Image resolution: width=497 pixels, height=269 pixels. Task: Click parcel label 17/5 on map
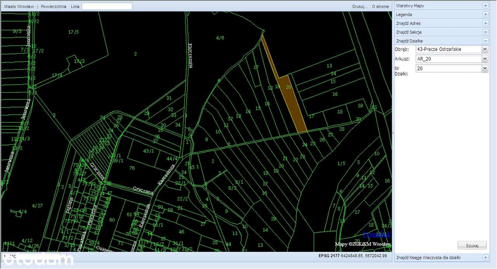[x=73, y=32]
